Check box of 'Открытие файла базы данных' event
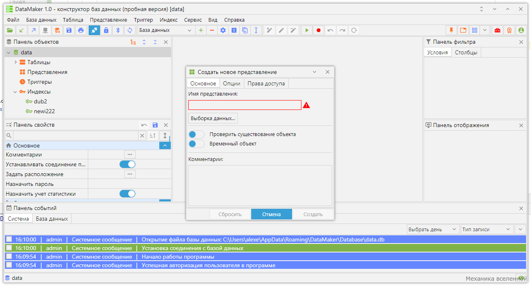 (x=9, y=239)
